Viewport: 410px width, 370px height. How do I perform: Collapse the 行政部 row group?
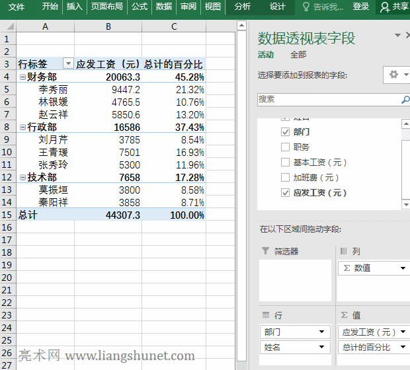tap(22, 128)
